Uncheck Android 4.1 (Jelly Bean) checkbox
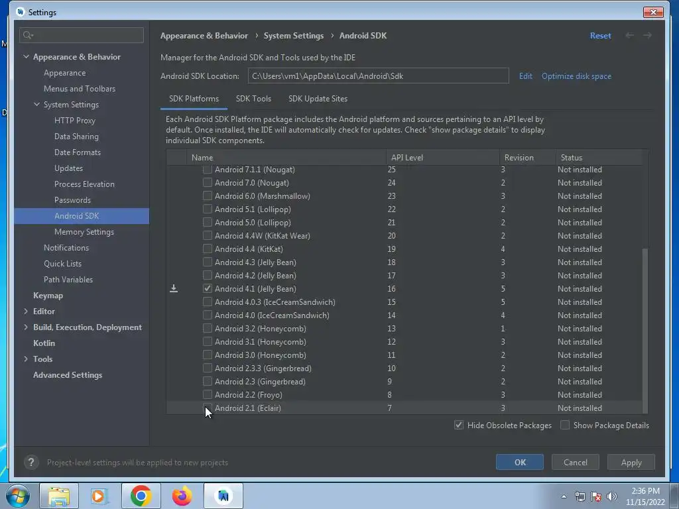 coord(208,288)
